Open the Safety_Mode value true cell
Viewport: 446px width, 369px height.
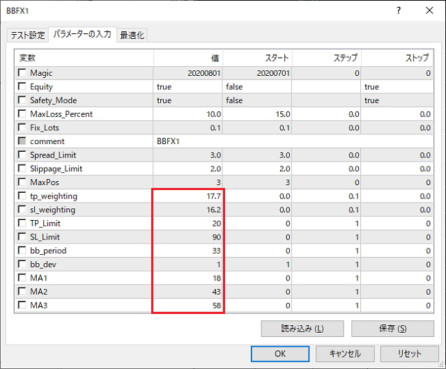click(187, 100)
